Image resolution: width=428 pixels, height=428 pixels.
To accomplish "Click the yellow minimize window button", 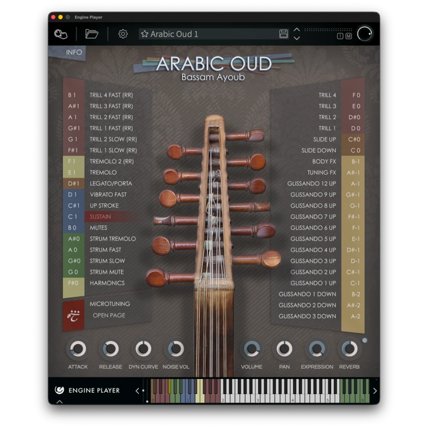I will point(60,17).
